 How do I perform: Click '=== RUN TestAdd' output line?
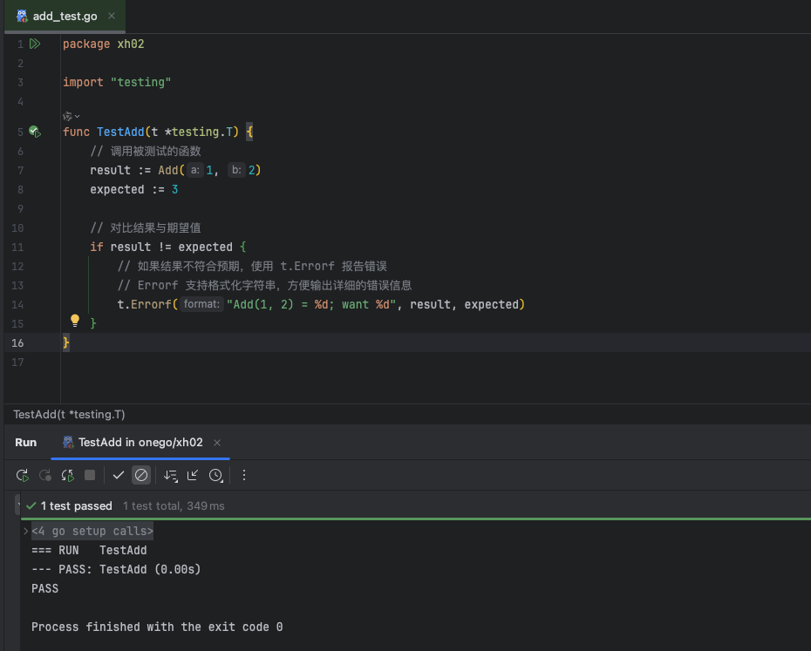coord(89,550)
